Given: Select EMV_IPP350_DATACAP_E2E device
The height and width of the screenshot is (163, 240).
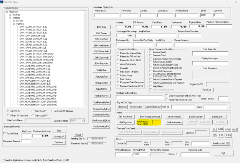Looking at the screenshot, I should 33,30.
